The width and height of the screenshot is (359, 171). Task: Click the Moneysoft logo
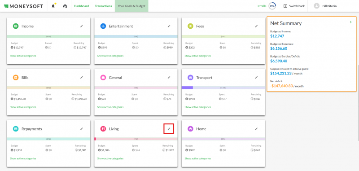(23, 6)
